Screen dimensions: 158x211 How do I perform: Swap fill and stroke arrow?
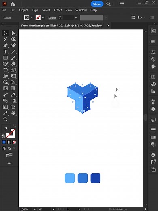tap(14, 126)
